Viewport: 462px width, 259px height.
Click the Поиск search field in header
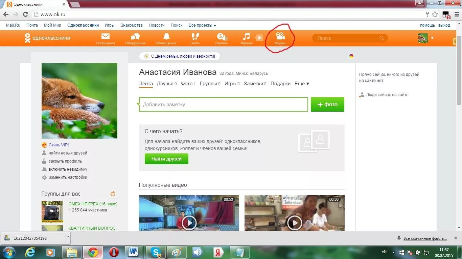(350, 38)
